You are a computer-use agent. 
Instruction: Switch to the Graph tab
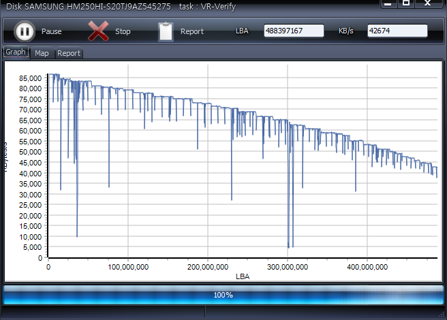tap(16, 52)
